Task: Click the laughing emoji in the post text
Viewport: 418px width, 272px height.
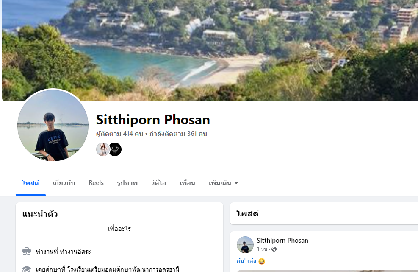Action: pos(262,261)
